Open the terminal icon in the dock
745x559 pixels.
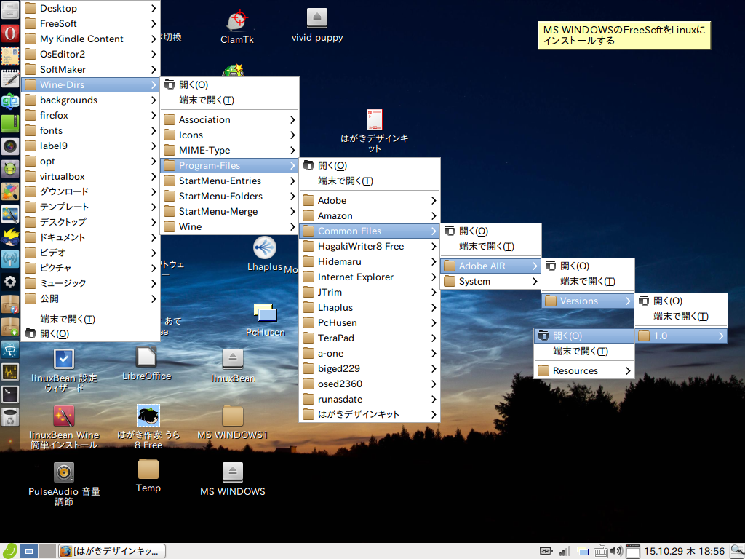(10, 394)
